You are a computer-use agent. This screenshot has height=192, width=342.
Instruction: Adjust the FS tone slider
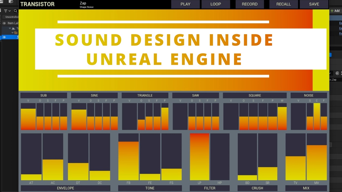coord(172,157)
